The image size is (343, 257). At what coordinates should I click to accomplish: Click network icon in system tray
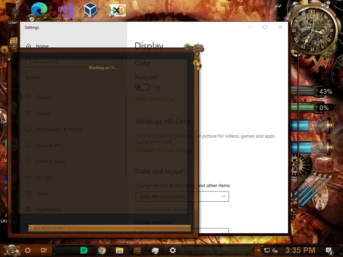pos(267,250)
